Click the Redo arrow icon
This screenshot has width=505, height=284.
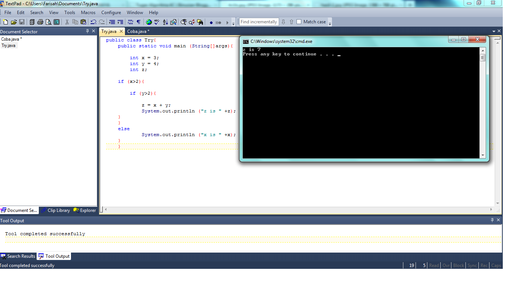102,22
